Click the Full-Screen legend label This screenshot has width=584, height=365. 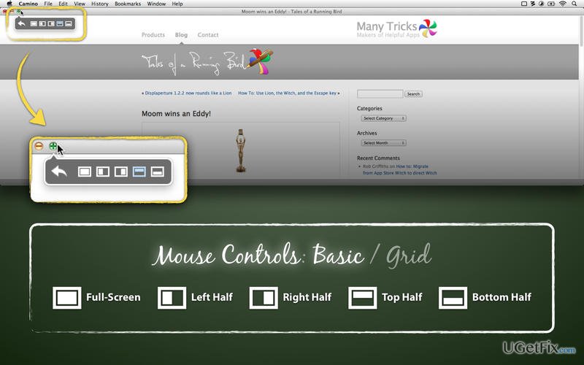click(x=113, y=297)
